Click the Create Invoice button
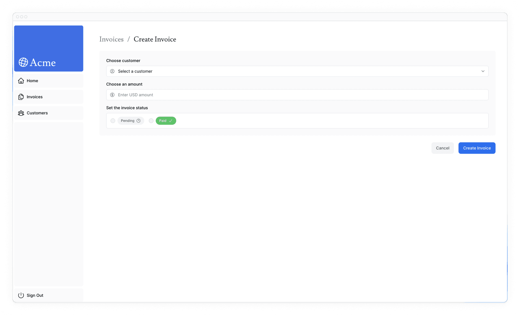 pos(477,148)
